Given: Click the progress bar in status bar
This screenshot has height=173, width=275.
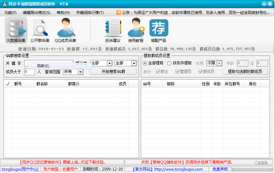Looking at the screenshot, I should coord(252,169).
